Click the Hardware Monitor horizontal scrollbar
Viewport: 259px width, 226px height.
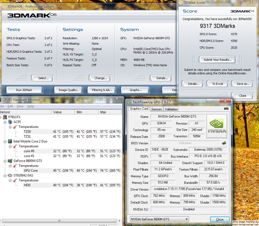coord(59,221)
